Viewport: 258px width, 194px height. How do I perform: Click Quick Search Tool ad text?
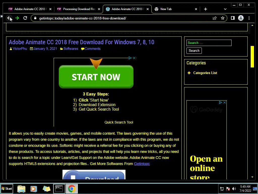pos(119,123)
